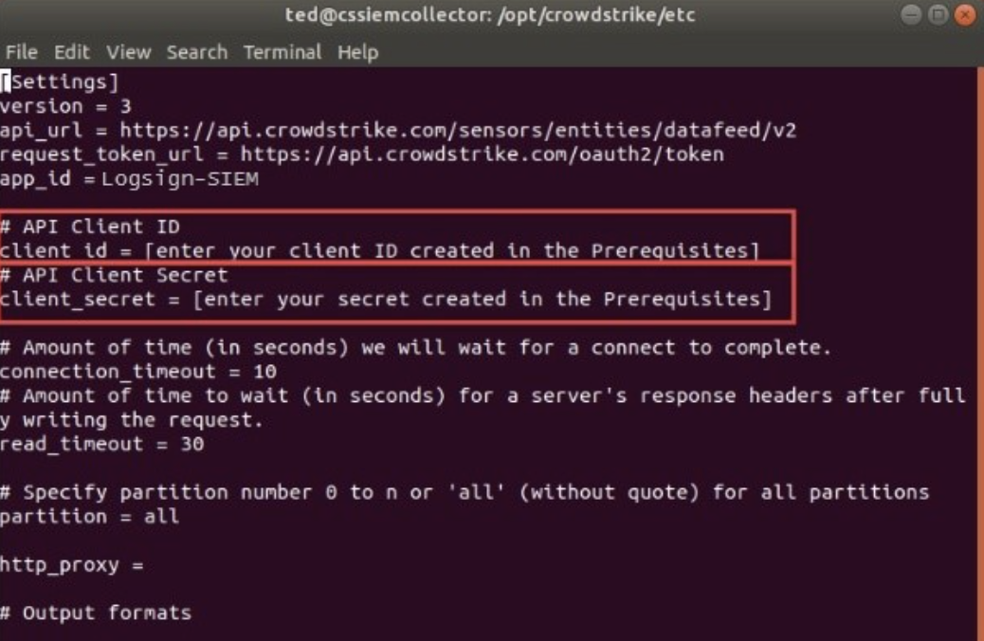Open the View menu
984x641 pixels.
click(x=129, y=52)
